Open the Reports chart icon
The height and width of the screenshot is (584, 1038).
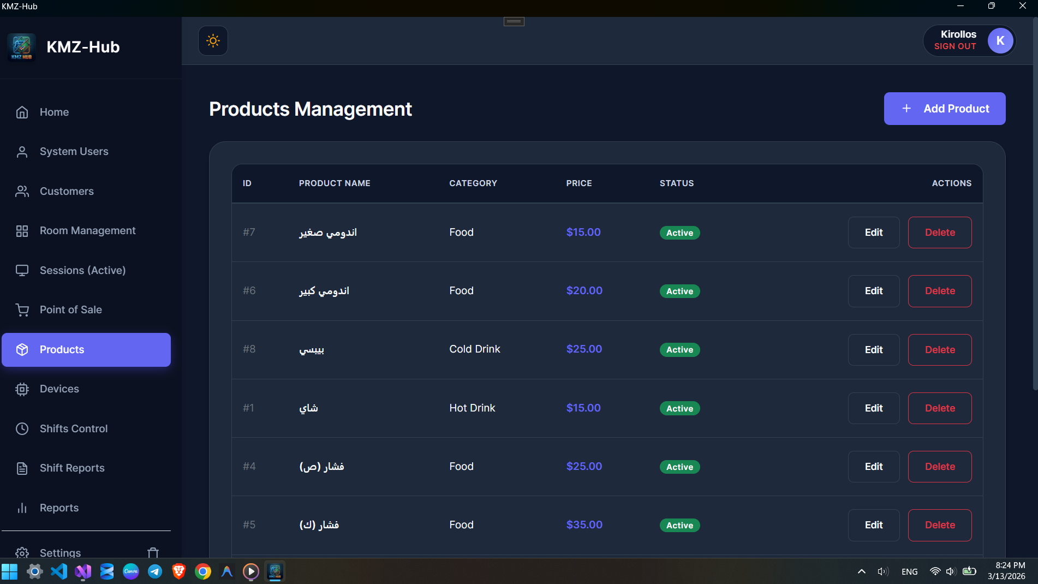click(x=22, y=508)
